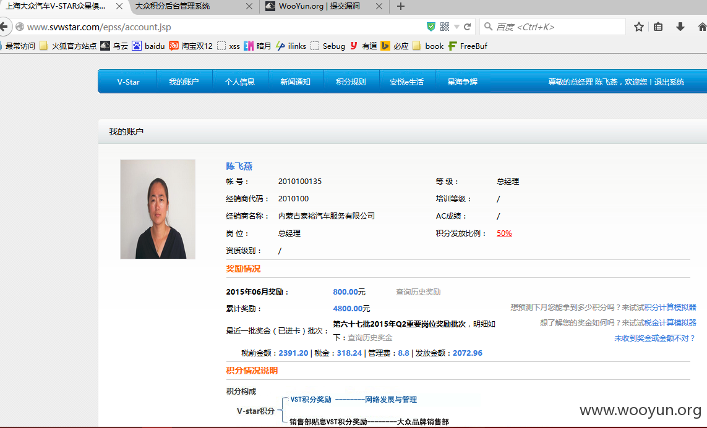This screenshot has width=707, height=428.
Task: Click the 积分情况说明 section heading
Action: tap(252, 371)
